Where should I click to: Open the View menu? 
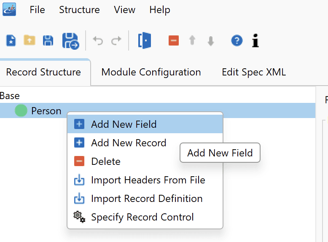pyautogui.click(x=125, y=10)
